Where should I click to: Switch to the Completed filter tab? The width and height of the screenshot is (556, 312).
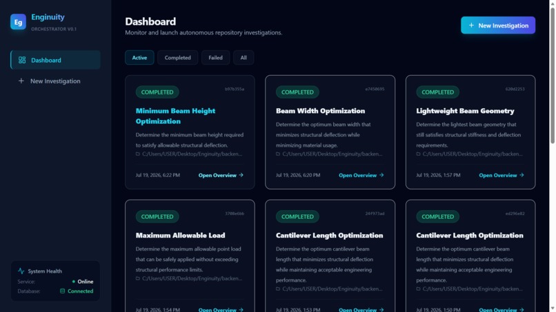[x=178, y=57]
